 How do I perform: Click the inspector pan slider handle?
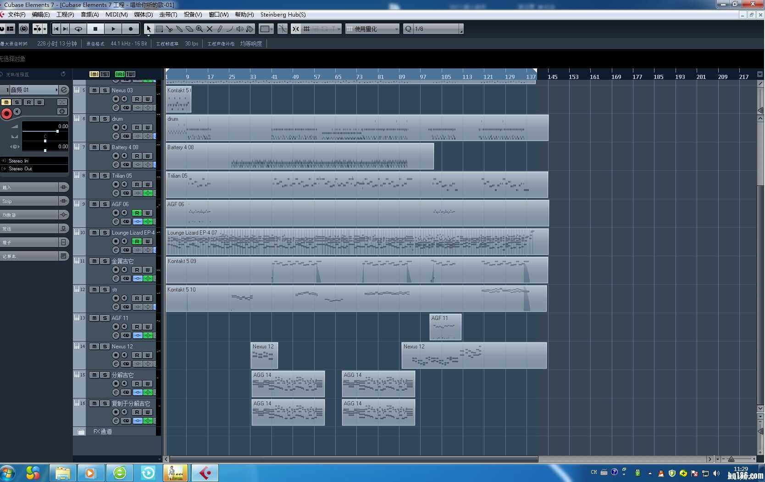[45, 141]
